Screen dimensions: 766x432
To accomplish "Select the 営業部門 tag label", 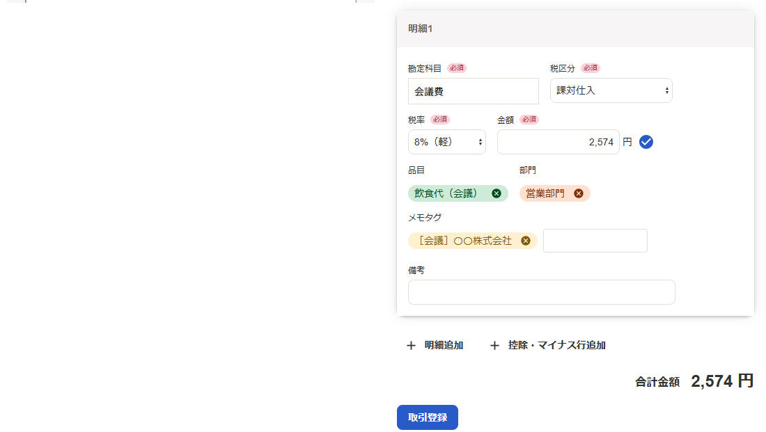I will [545, 193].
